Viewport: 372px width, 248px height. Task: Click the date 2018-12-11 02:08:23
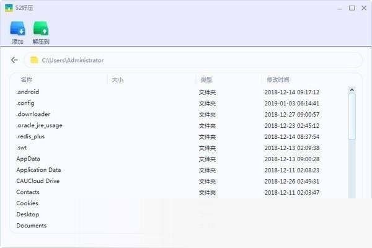pos(292,170)
